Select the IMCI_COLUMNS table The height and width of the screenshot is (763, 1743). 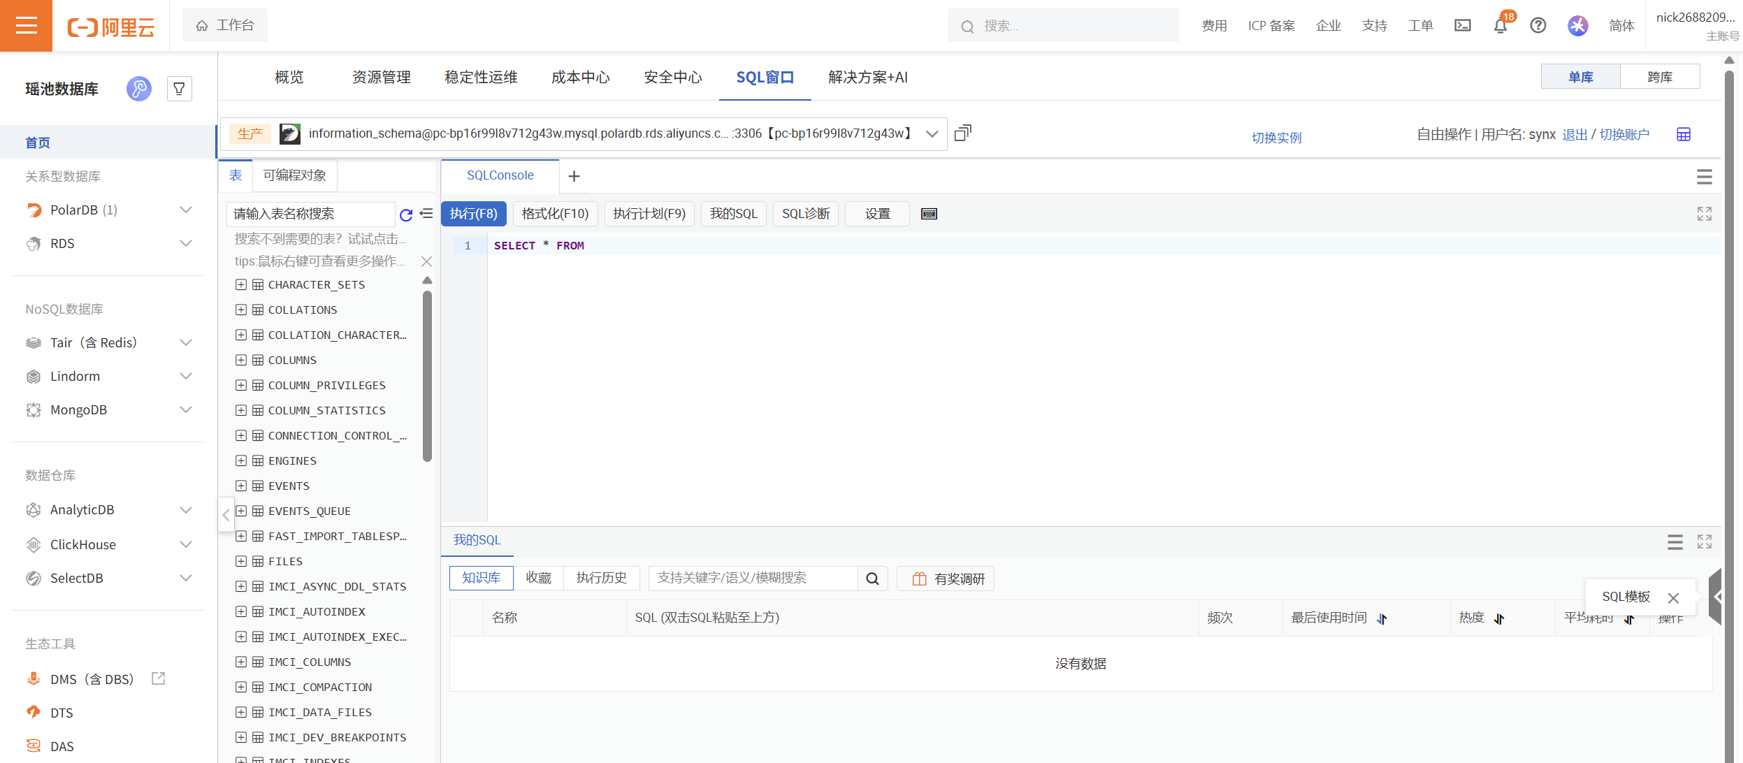(310, 662)
